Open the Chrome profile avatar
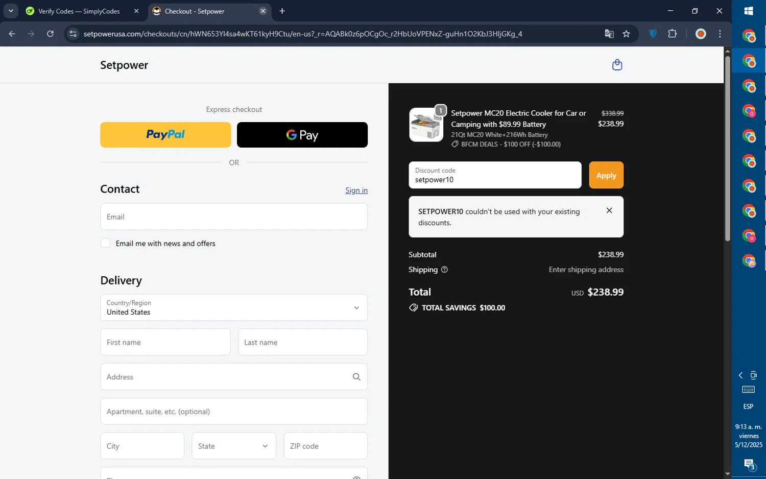 pyautogui.click(x=701, y=34)
